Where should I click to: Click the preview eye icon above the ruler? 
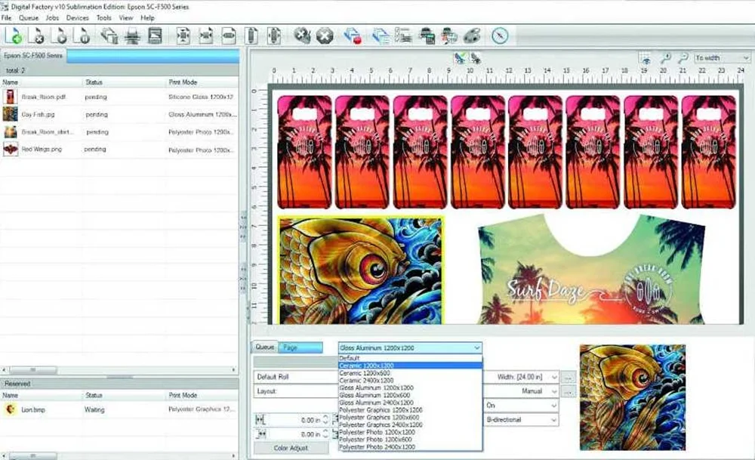click(x=646, y=57)
